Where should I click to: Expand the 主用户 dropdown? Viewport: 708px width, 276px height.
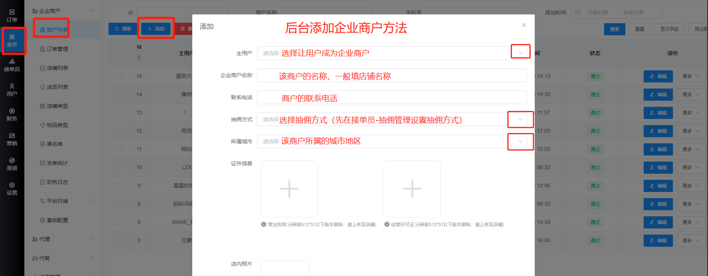pyautogui.click(x=520, y=53)
